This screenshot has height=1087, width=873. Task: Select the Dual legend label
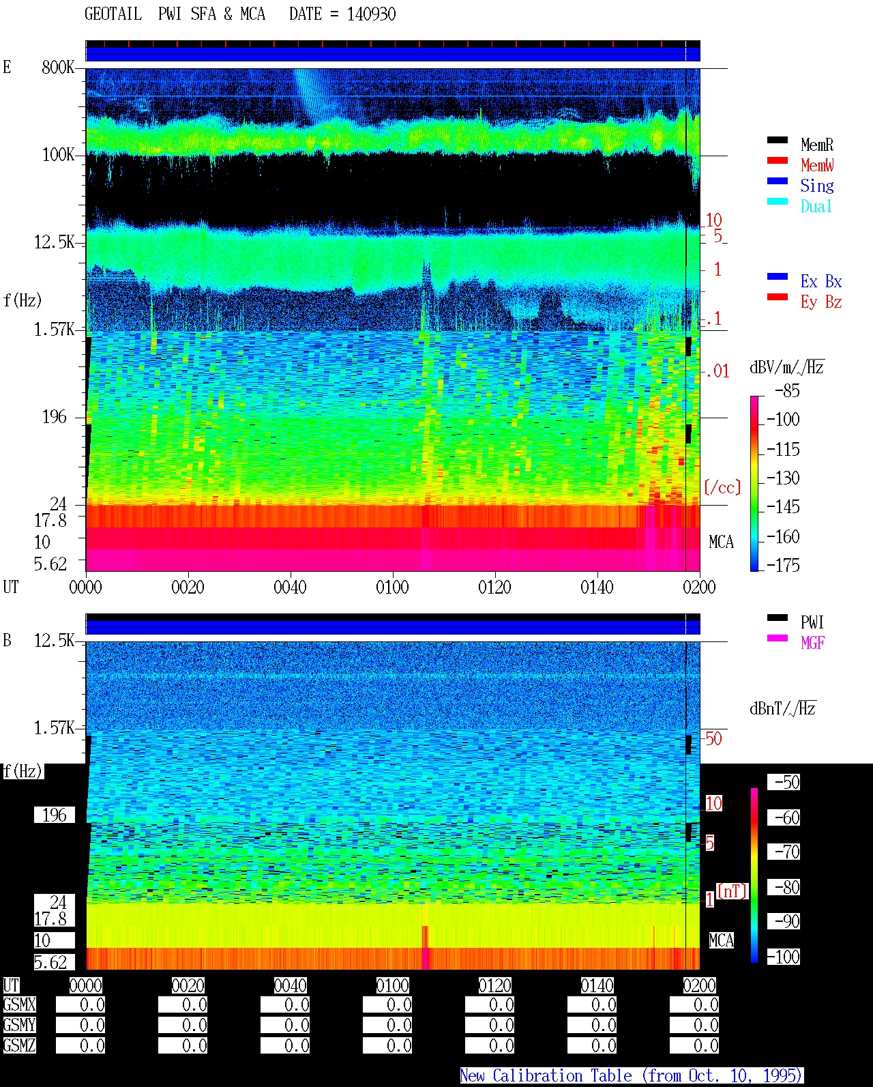(816, 206)
